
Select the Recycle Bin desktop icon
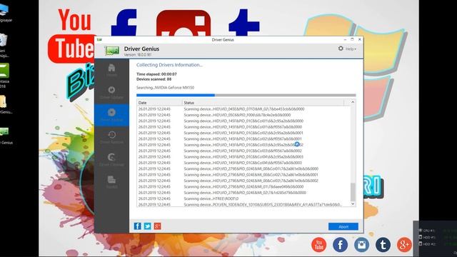(x=4, y=45)
